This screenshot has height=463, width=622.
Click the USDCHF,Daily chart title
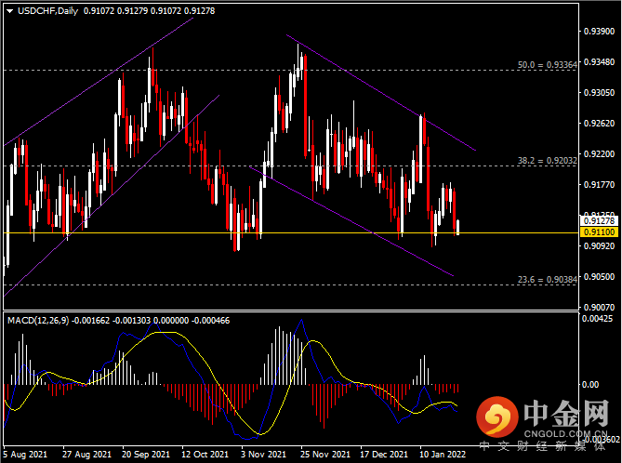click(x=48, y=11)
